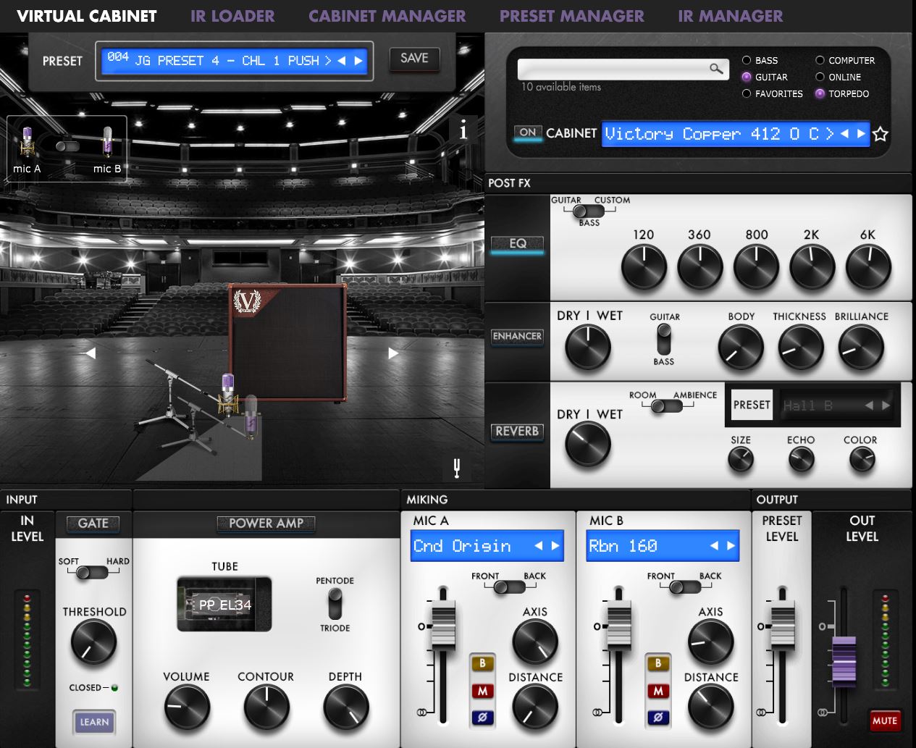
Task: Toggle the Enhancer guitar/bass switch
Action: pyautogui.click(x=663, y=339)
